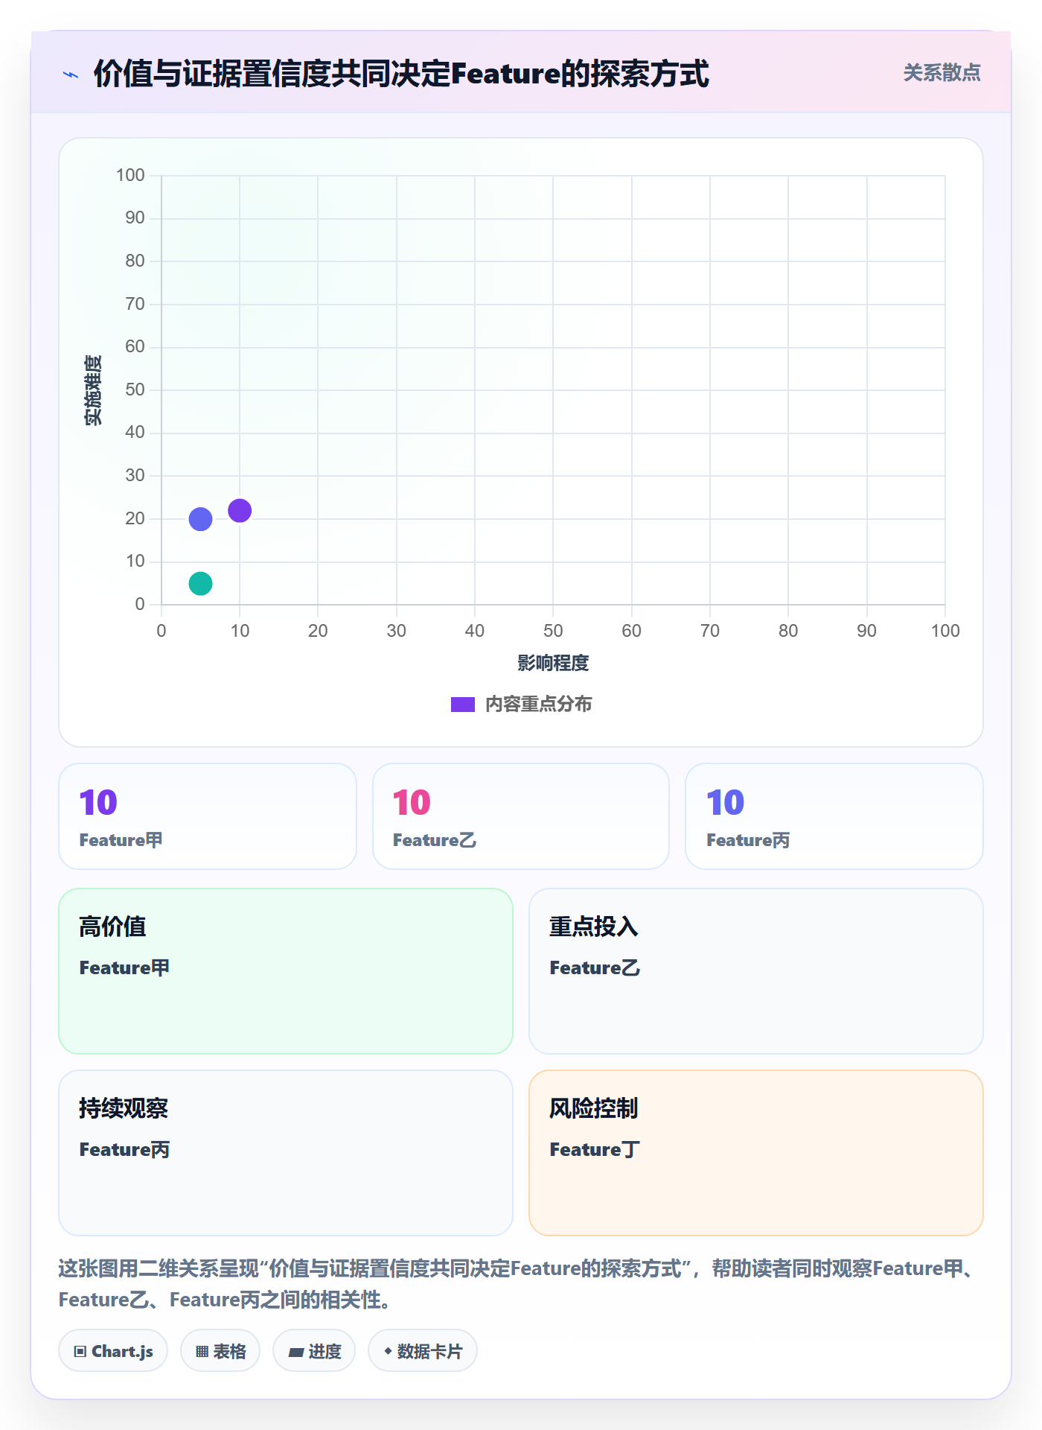This screenshot has height=1430, width=1042.
Task: Click the lightning bolt icon in header
Action: [71, 74]
